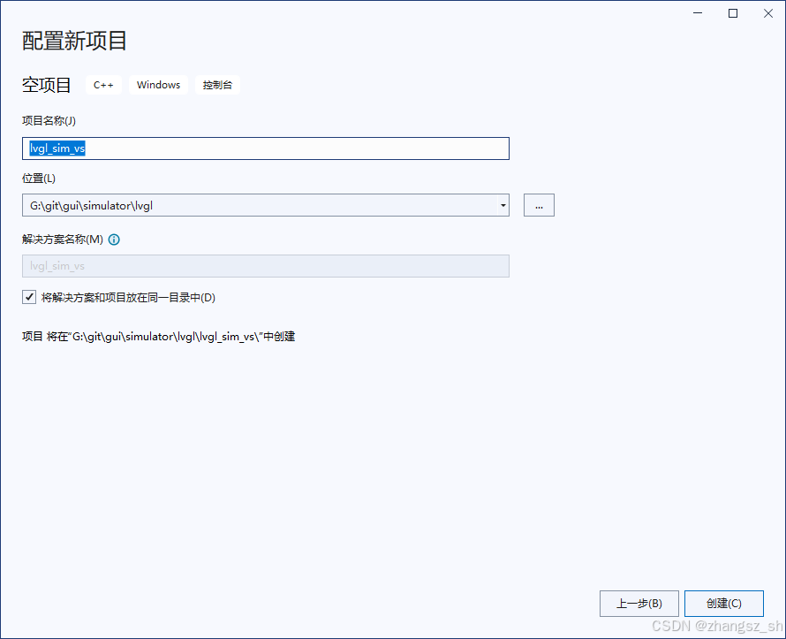
Task: Click the solution name info icon
Action: [114, 240]
